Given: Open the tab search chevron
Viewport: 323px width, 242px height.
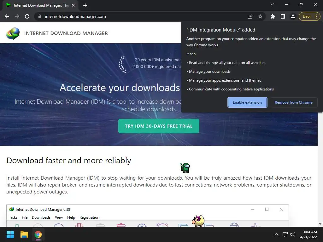Looking at the screenshot, I should pos(272,4).
